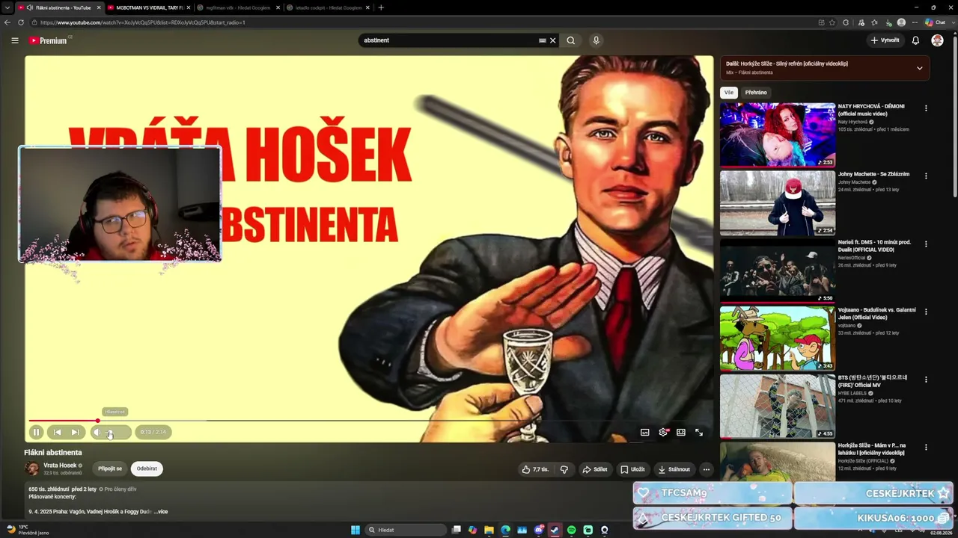958x538 pixels.
Task: Click the search box containing 'abstinent'
Action: [449, 40]
